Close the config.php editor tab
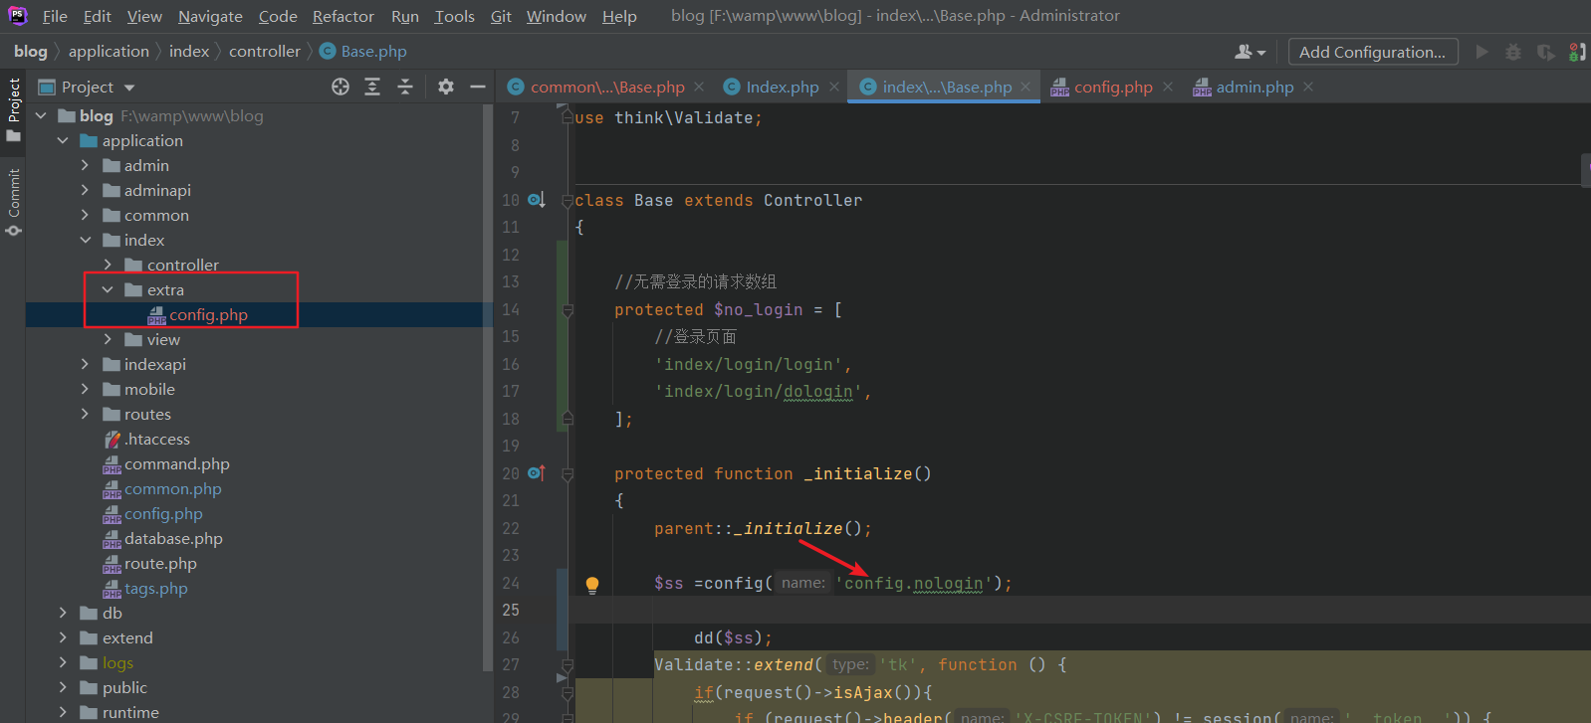 (x=1168, y=88)
